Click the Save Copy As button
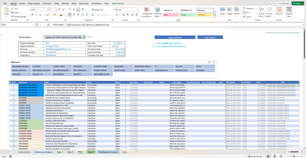Viewport: 306px width, 158px height. click(210, 37)
